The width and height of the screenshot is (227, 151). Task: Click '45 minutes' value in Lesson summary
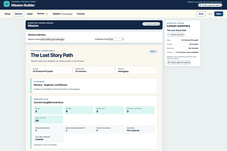click(194, 44)
